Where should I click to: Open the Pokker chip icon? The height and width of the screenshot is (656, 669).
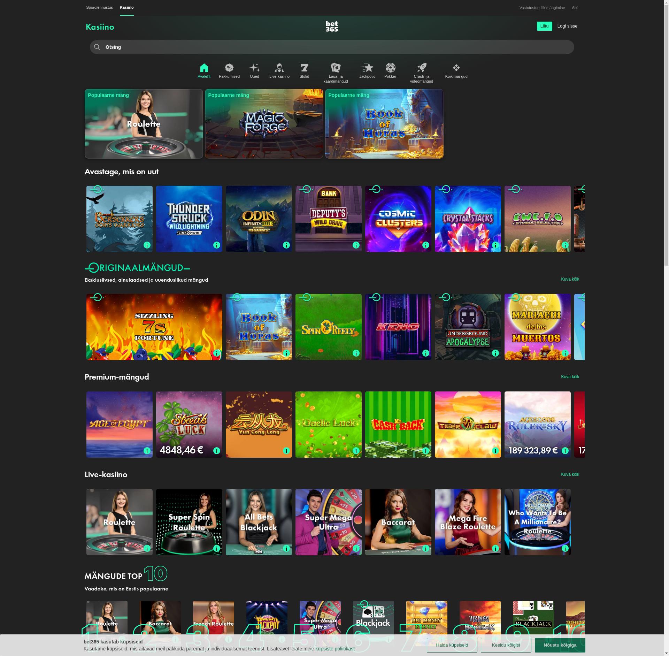[390, 67]
